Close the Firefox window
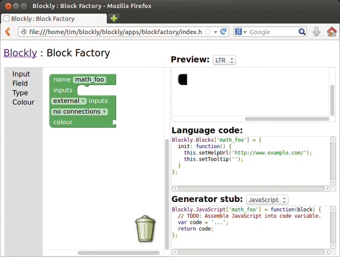 coord(8,6)
